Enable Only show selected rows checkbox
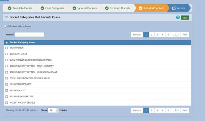This screenshot has width=205, height=121. [5, 26]
